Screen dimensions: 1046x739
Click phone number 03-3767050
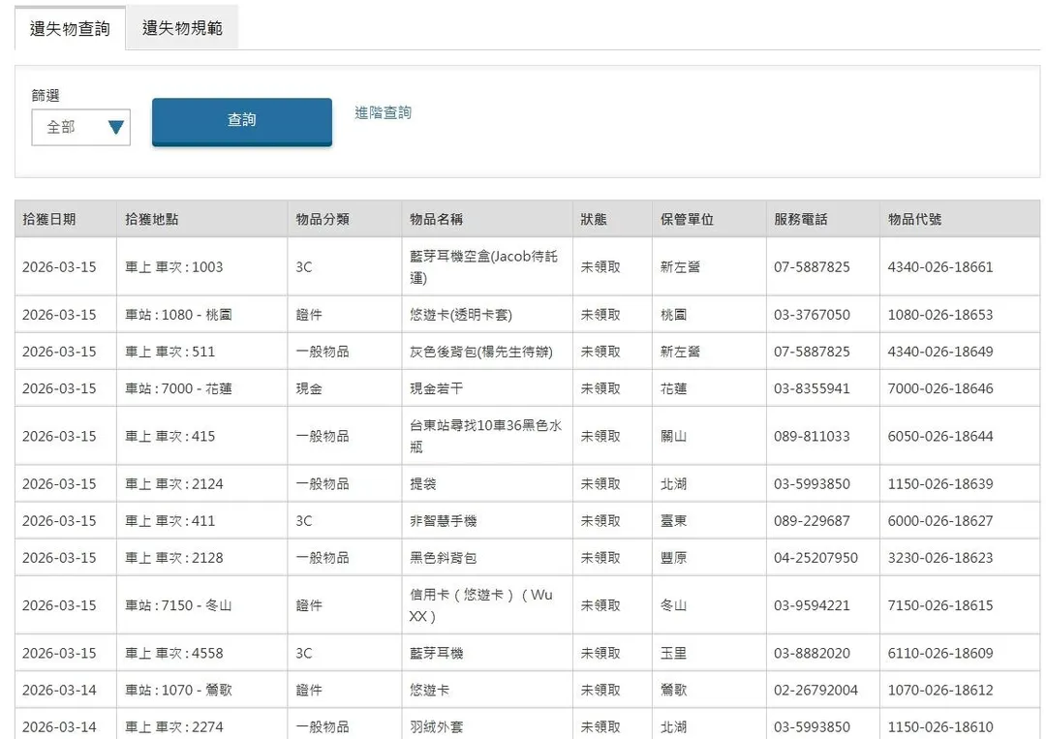click(812, 314)
